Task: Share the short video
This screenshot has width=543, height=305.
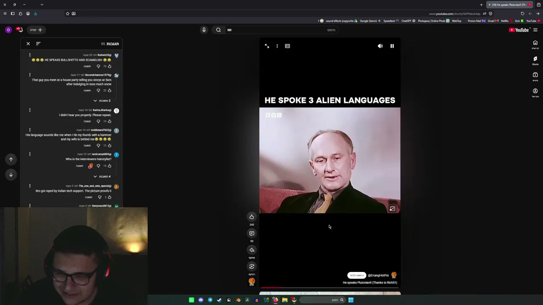Action: click(252, 250)
